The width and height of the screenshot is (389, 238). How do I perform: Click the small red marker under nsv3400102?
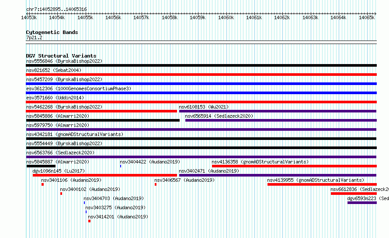click(61, 194)
